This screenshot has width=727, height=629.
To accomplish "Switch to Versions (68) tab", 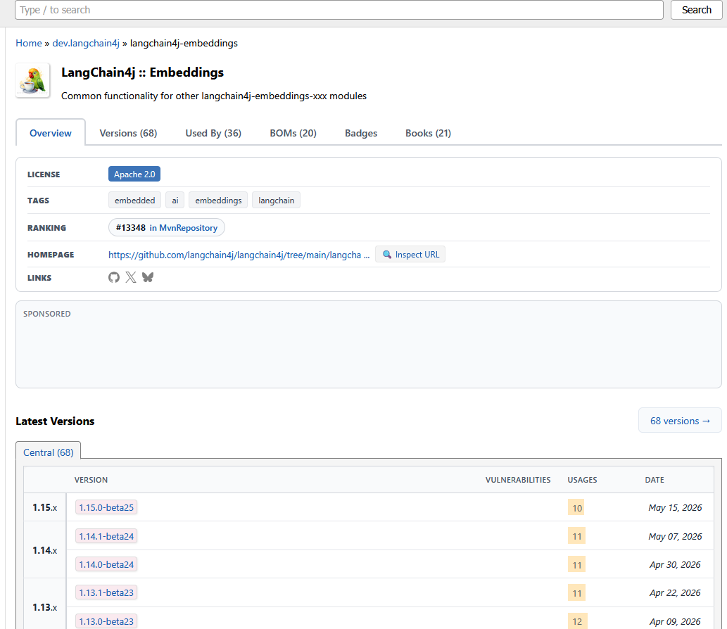I will point(128,133).
